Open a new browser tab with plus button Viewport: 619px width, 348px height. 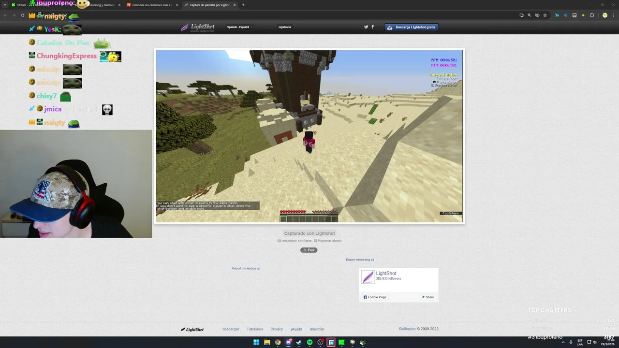click(243, 5)
